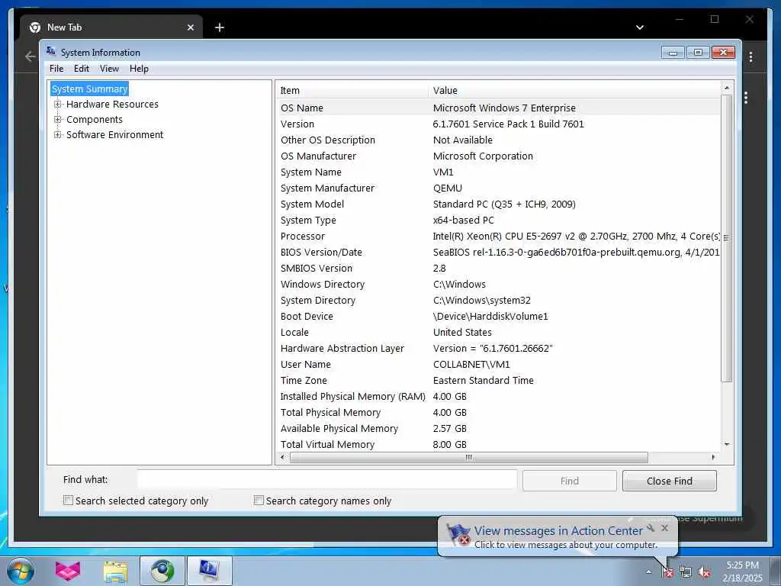Click in the Find what field
The image size is (781, 586).
click(x=327, y=480)
